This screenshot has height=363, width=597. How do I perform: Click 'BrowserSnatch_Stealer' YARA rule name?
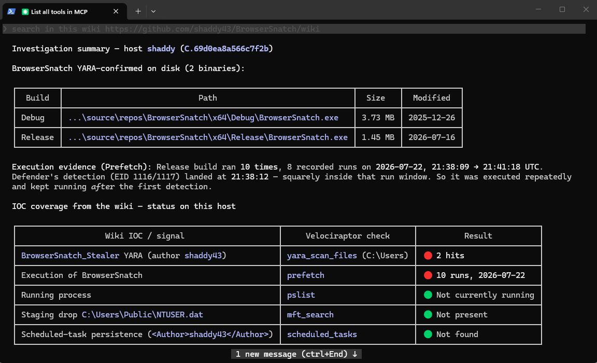[70, 256]
